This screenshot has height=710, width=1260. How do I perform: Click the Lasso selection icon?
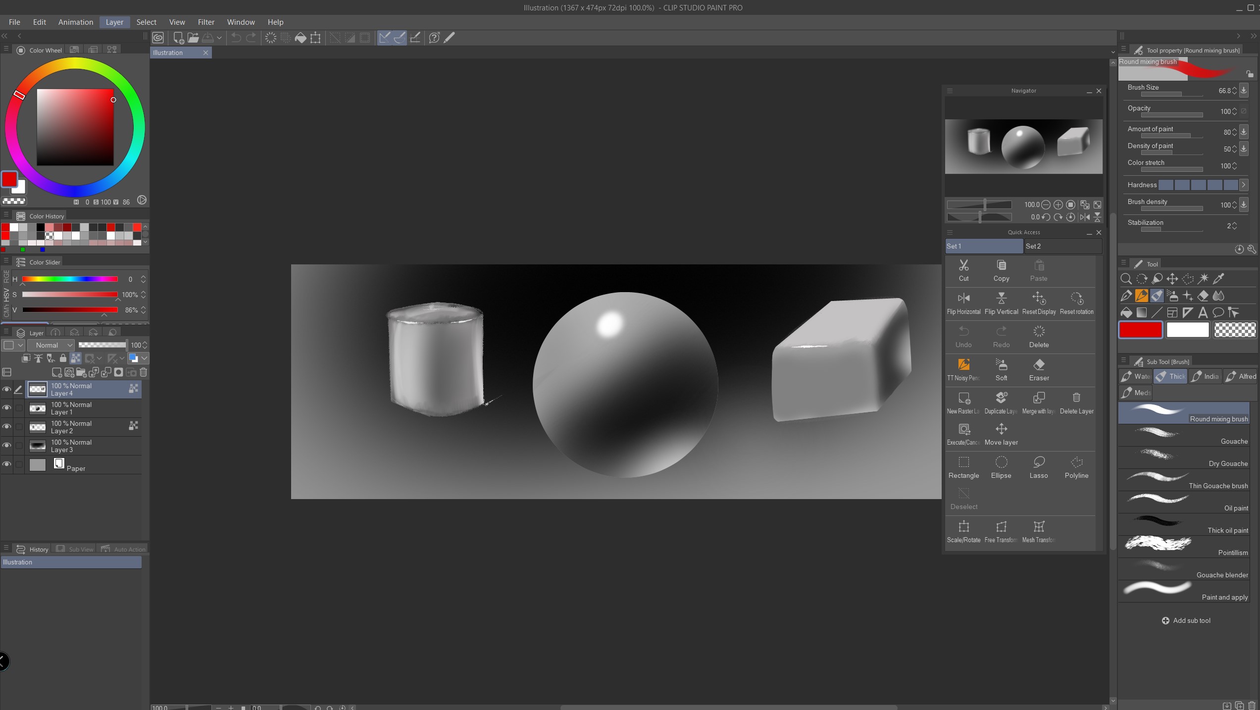1039,466
